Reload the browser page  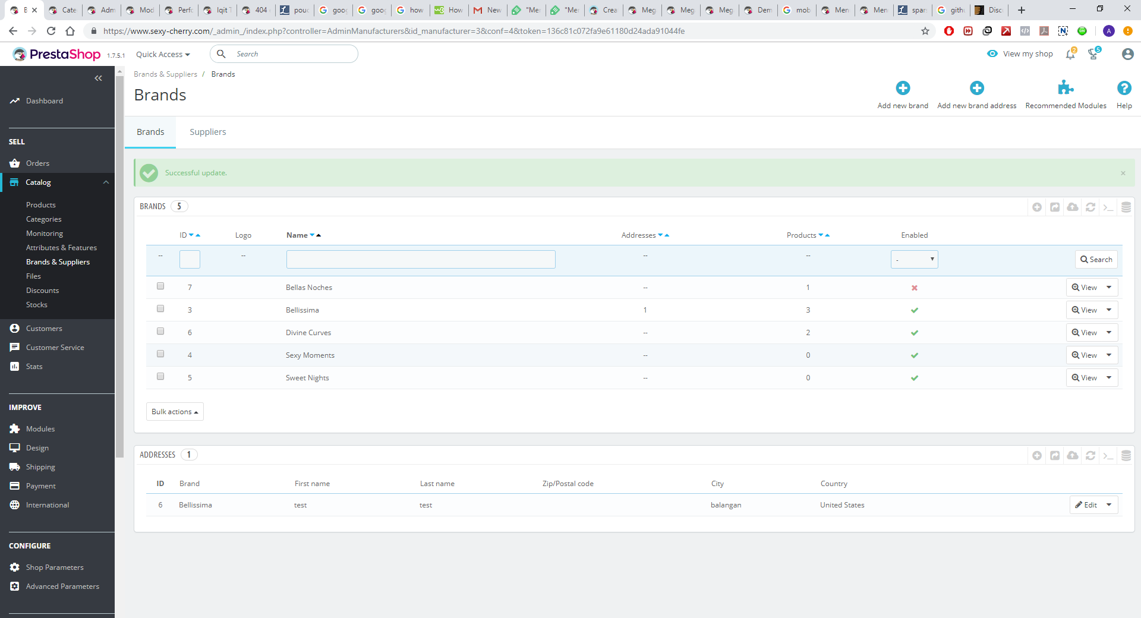[x=51, y=31]
